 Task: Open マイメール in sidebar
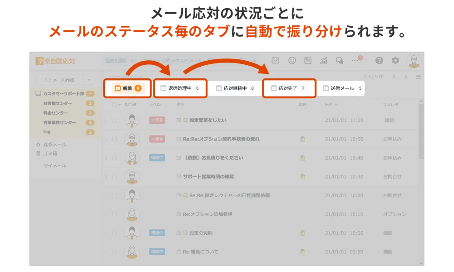pyautogui.click(x=55, y=165)
